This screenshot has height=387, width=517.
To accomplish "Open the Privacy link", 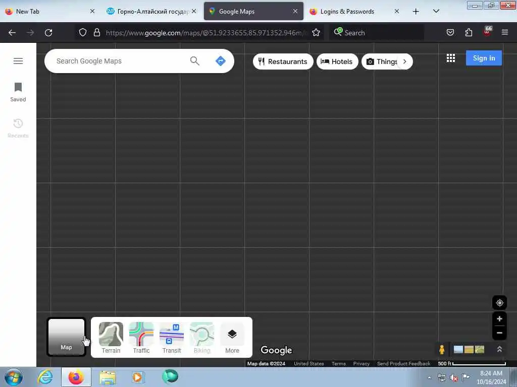I will point(361,364).
